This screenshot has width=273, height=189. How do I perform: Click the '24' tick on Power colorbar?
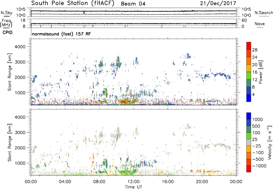255,57
